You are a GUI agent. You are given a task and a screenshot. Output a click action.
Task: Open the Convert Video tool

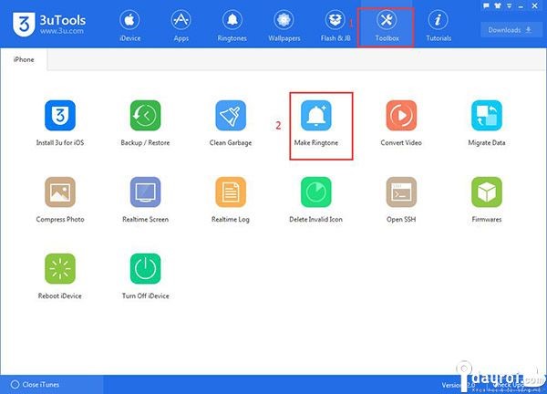click(x=400, y=117)
